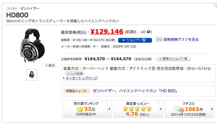The width and height of the screenshot is (217, 124).
Task: Open the 8店舗 shops link
Action: 111,40
